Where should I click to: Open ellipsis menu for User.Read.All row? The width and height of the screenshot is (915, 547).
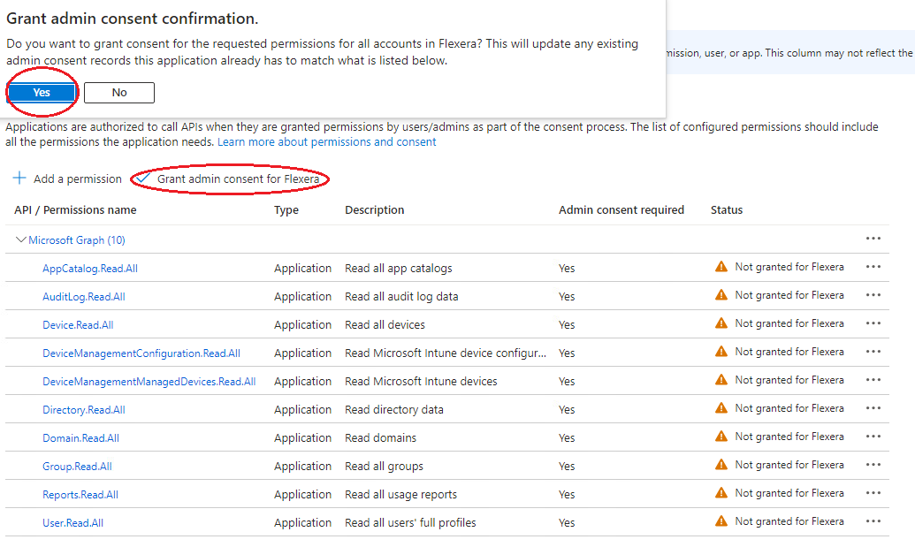[873, 521]
